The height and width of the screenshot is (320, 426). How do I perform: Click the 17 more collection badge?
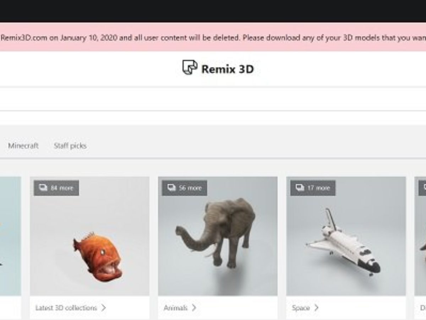313,188
